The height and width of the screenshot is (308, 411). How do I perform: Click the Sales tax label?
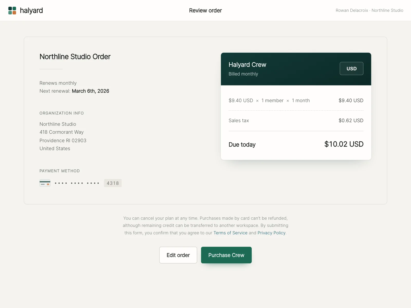239,121
